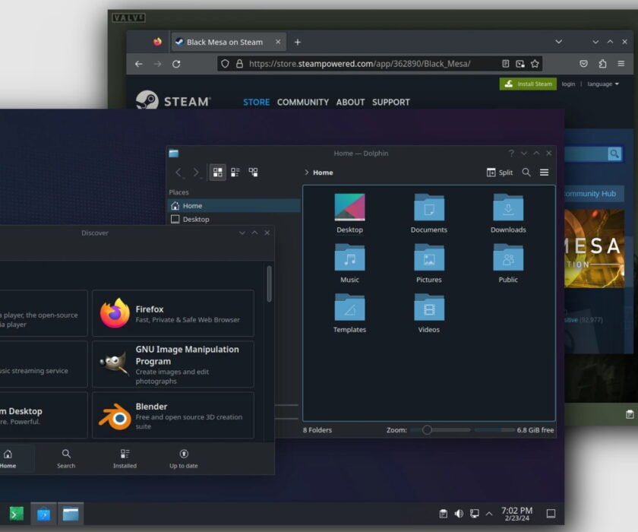Click the Steam store search magnifier
638x532 pixels.
[x=614, y=154]
